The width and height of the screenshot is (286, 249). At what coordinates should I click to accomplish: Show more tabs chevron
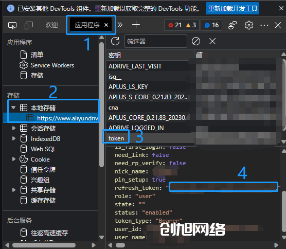[x=120, y=25]
